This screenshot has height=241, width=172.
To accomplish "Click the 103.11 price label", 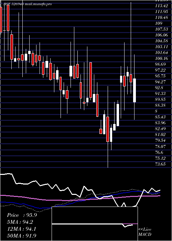I will [x=161, y=47].
